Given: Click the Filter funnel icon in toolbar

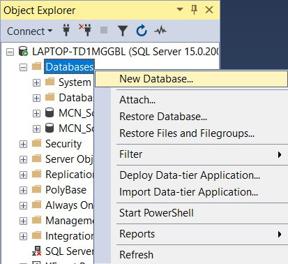Looking at the screenshot, I should (123, 31).
